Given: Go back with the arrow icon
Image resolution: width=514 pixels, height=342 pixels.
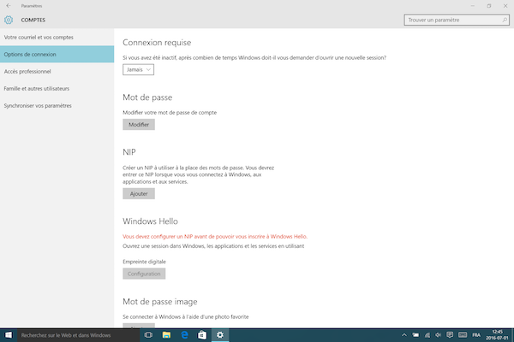Looking at the screenshot, I should click(9, 6).
